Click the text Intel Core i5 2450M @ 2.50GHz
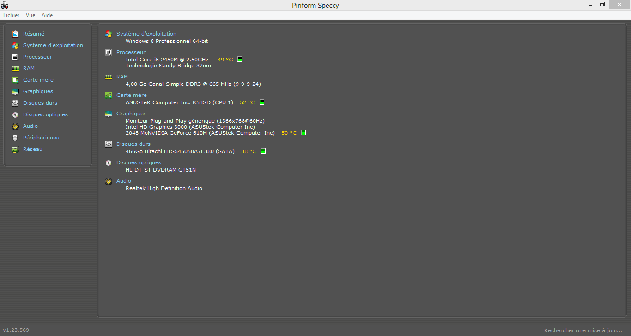631x336 pixels. coord(167,60)
